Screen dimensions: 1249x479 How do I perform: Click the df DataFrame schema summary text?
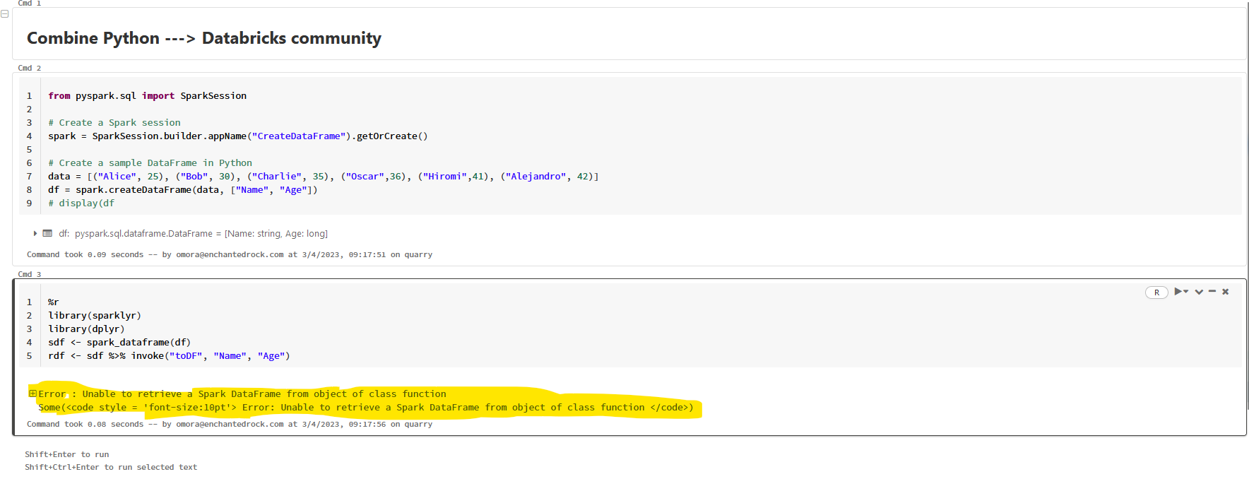[x=201, y=234]
